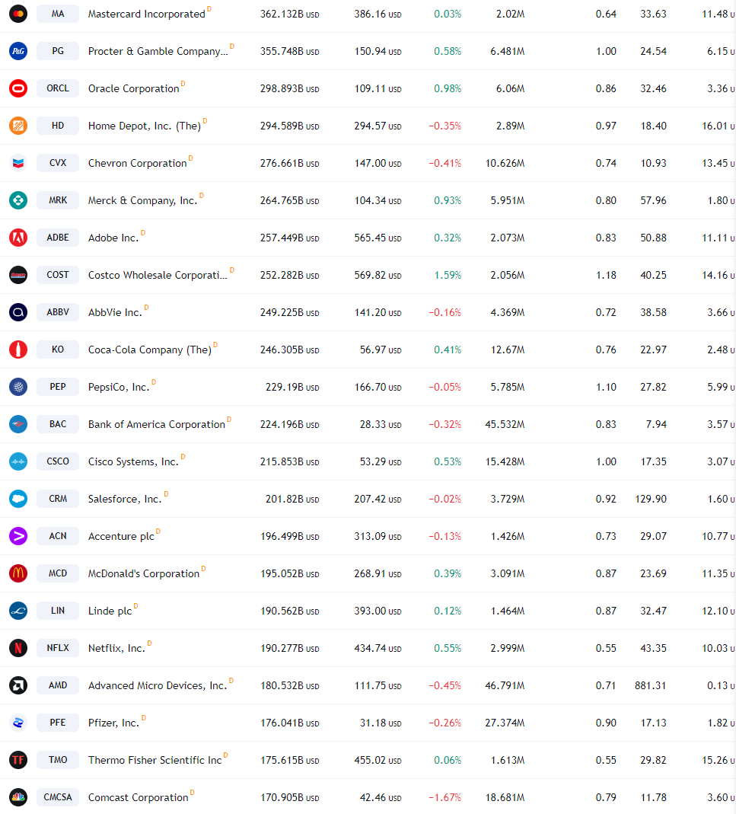Select the CMCSA ticker badge
This screenshot has height=814, width=736.
[x=58, y=797]
